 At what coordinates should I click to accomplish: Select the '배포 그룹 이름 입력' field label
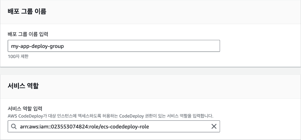click(x=28, y=34)
